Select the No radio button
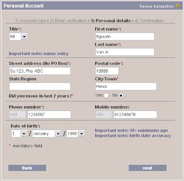This screenshot has width=184, height=181. coord(121,96)
